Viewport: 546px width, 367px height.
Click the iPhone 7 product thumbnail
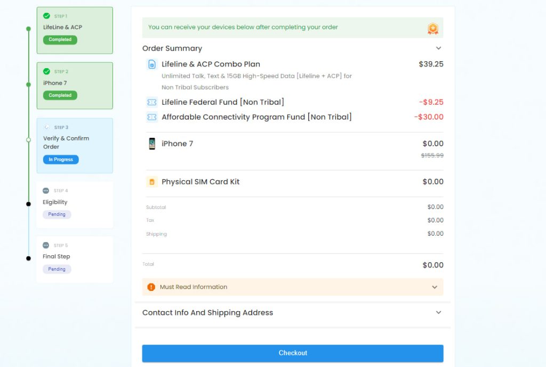tap(152, 144)
